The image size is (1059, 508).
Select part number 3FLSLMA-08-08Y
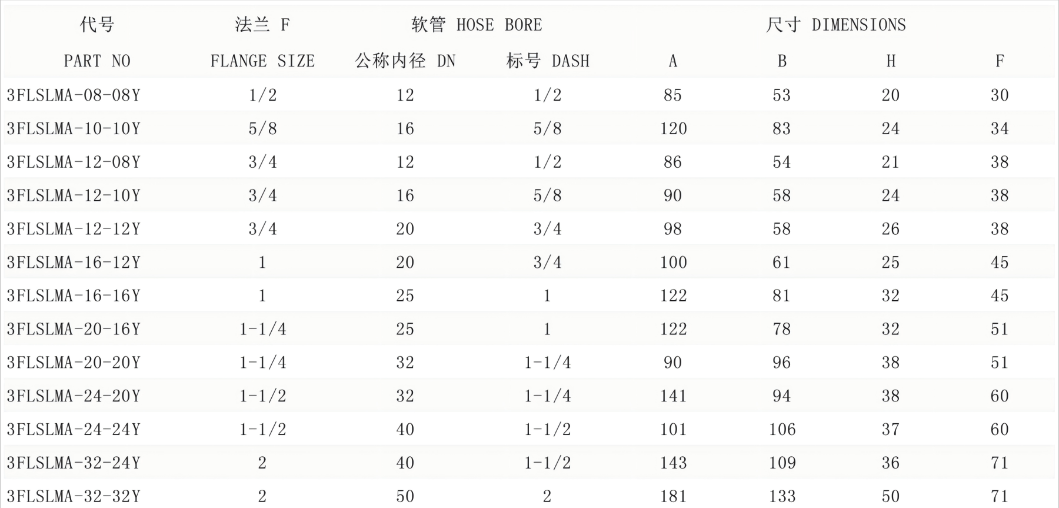point(74,95)
